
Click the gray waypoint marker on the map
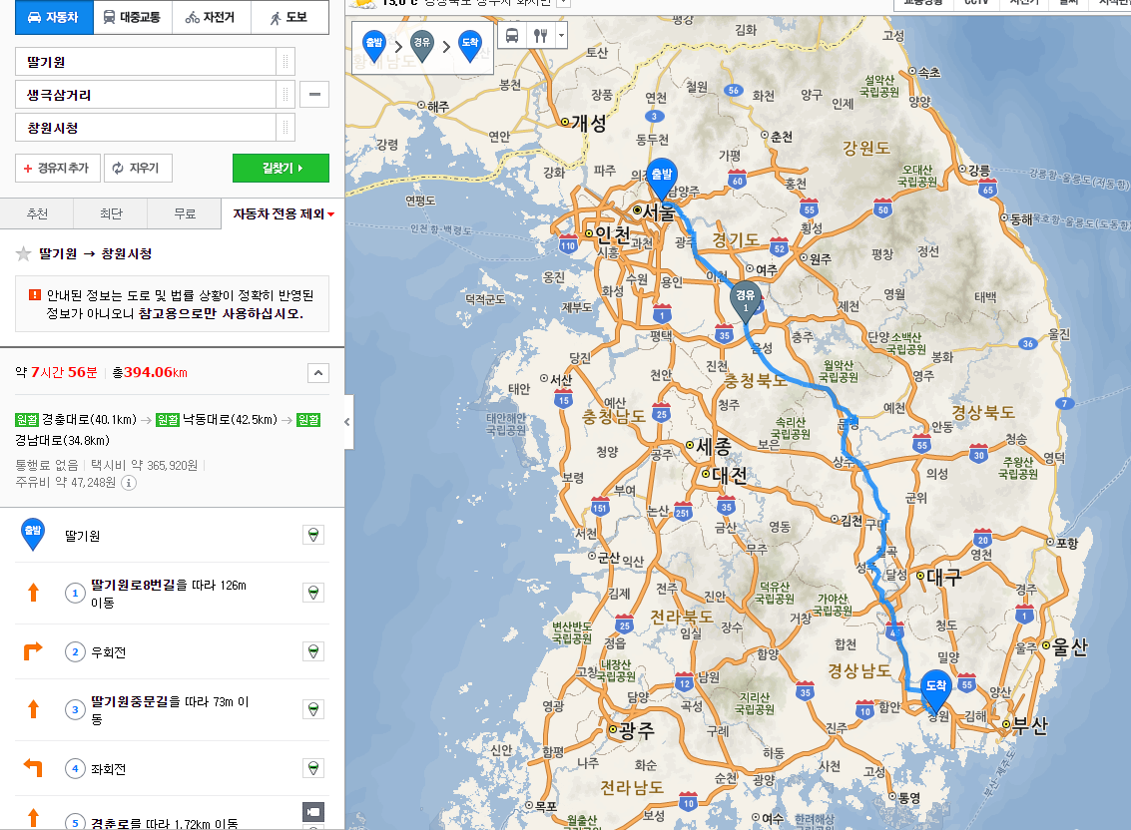(x=745, y=299)
